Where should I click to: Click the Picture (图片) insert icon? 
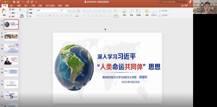click(124, 11)
